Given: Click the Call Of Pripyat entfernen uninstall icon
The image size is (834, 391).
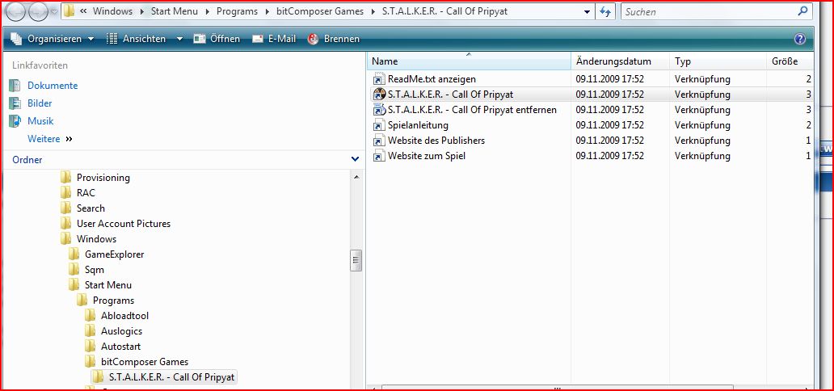Looking at the screenshot, I should coord(379,110).
